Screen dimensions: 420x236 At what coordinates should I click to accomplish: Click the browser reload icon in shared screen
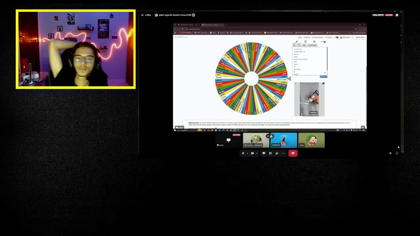(182, 29)
